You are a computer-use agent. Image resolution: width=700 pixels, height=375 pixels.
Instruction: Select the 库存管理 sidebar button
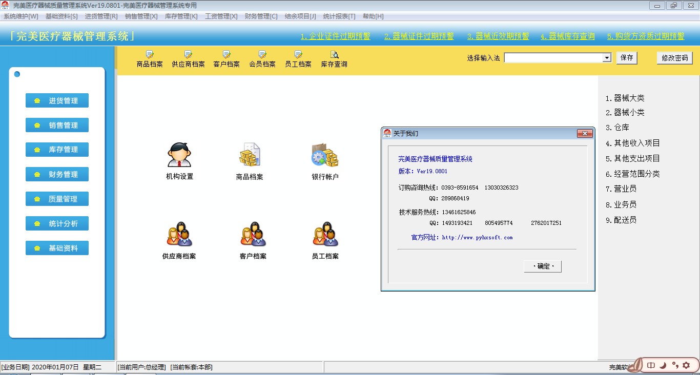pos(57,150)
